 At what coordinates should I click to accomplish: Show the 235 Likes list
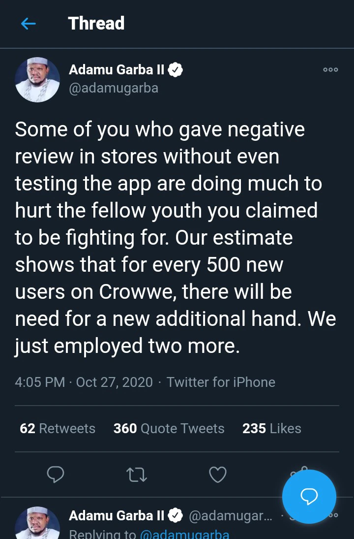[271, 428]
